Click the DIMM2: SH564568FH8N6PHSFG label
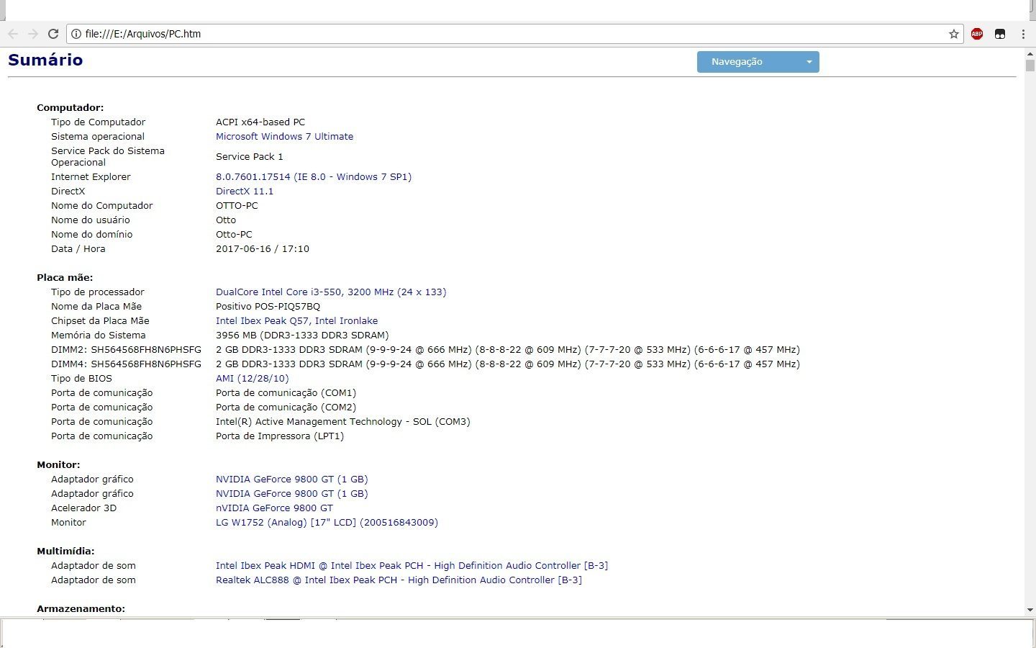Image resolution: width=1036 pixels, height=648 pixels. point(126,350)
